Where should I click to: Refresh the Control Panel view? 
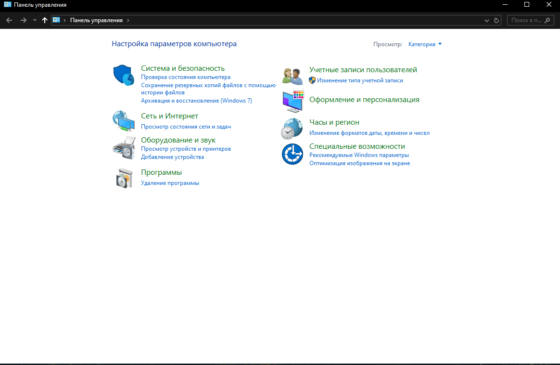pyautogui.click(x=496, y=20)
